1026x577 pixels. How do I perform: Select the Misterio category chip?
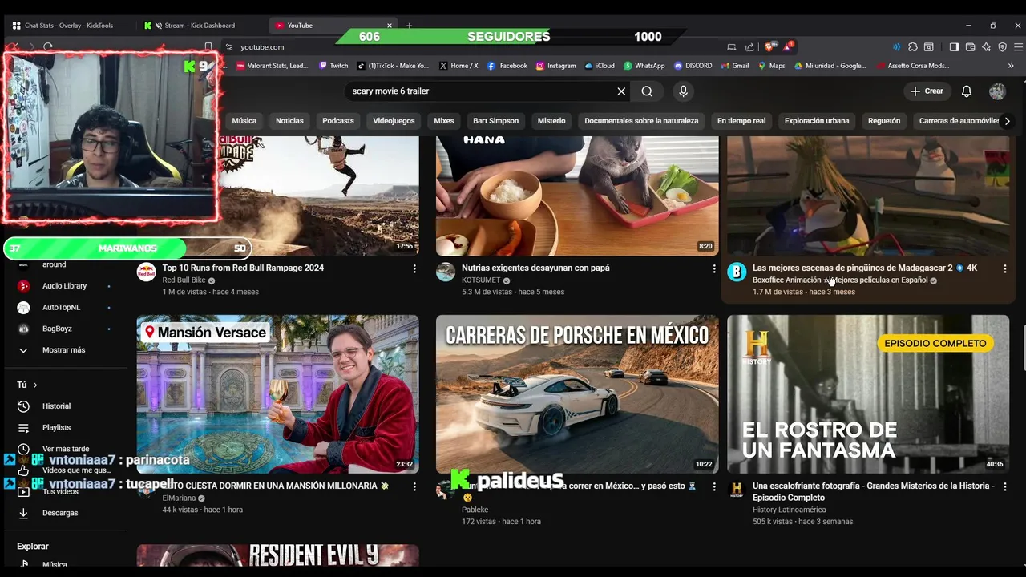pos(551,121)
